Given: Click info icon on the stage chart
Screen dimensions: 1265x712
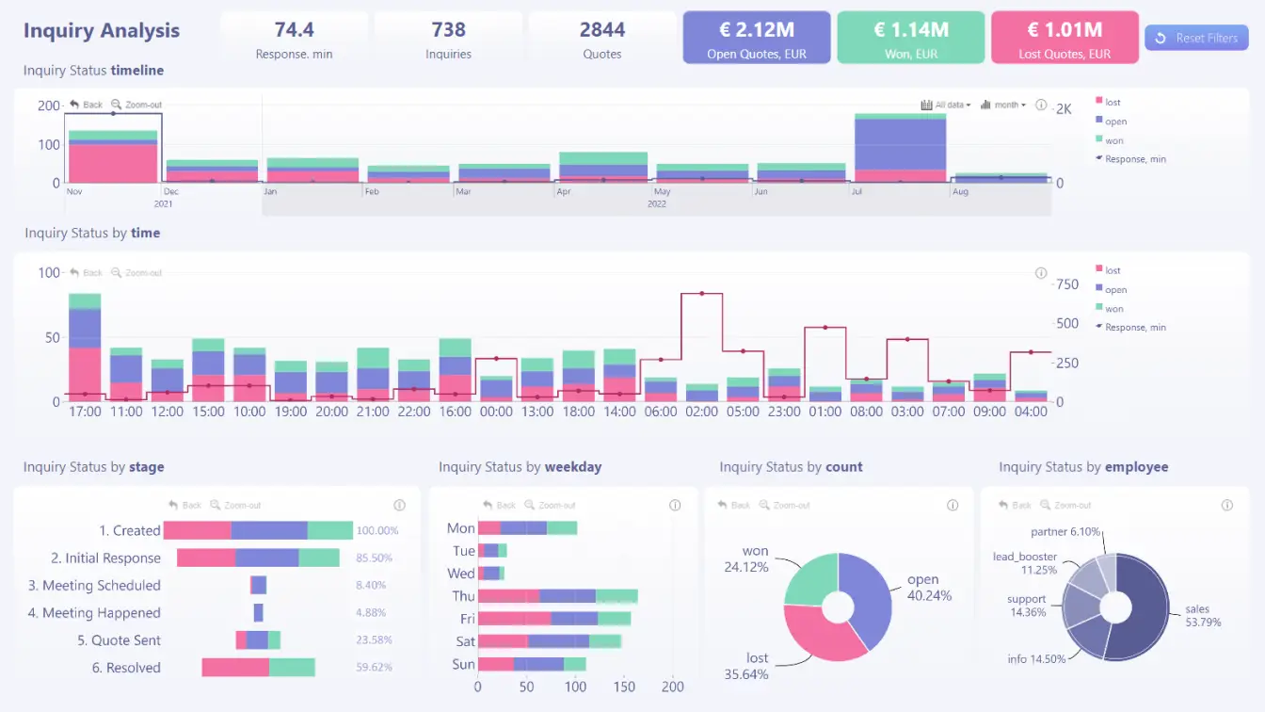Looking at the screenshot, I should 399,505.
